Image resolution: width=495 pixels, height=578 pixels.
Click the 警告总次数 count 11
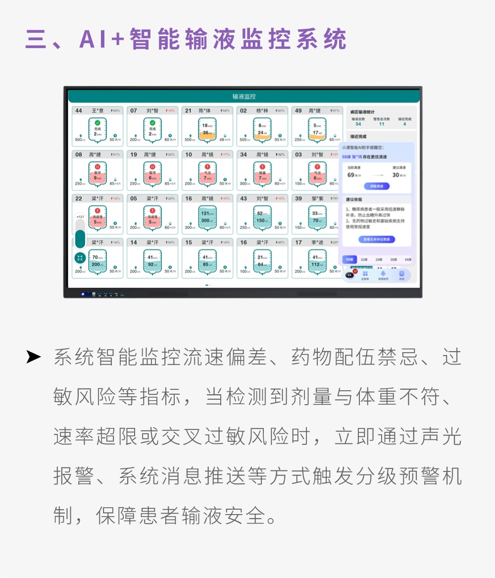pyautogui.click(x=381, y=124)
